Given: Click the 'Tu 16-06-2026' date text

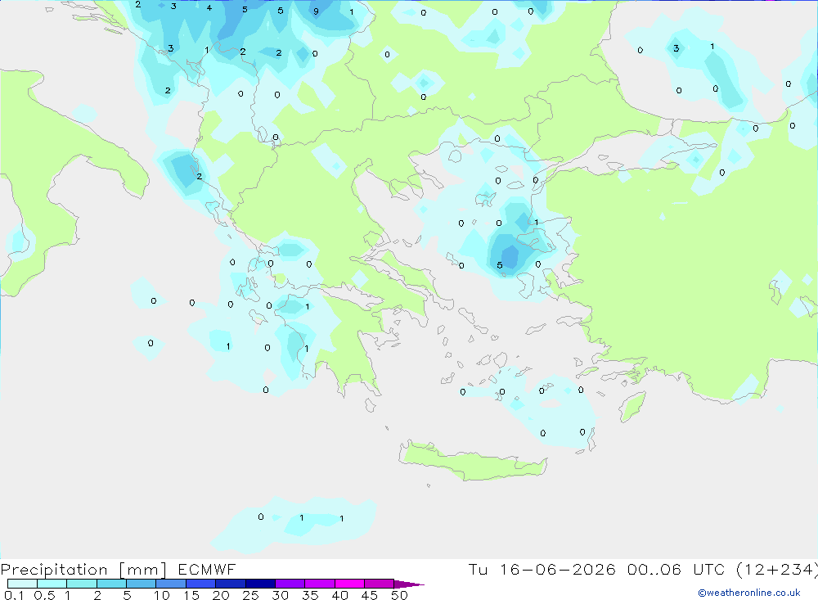Looking at the screenshot, I should [542, 569].
